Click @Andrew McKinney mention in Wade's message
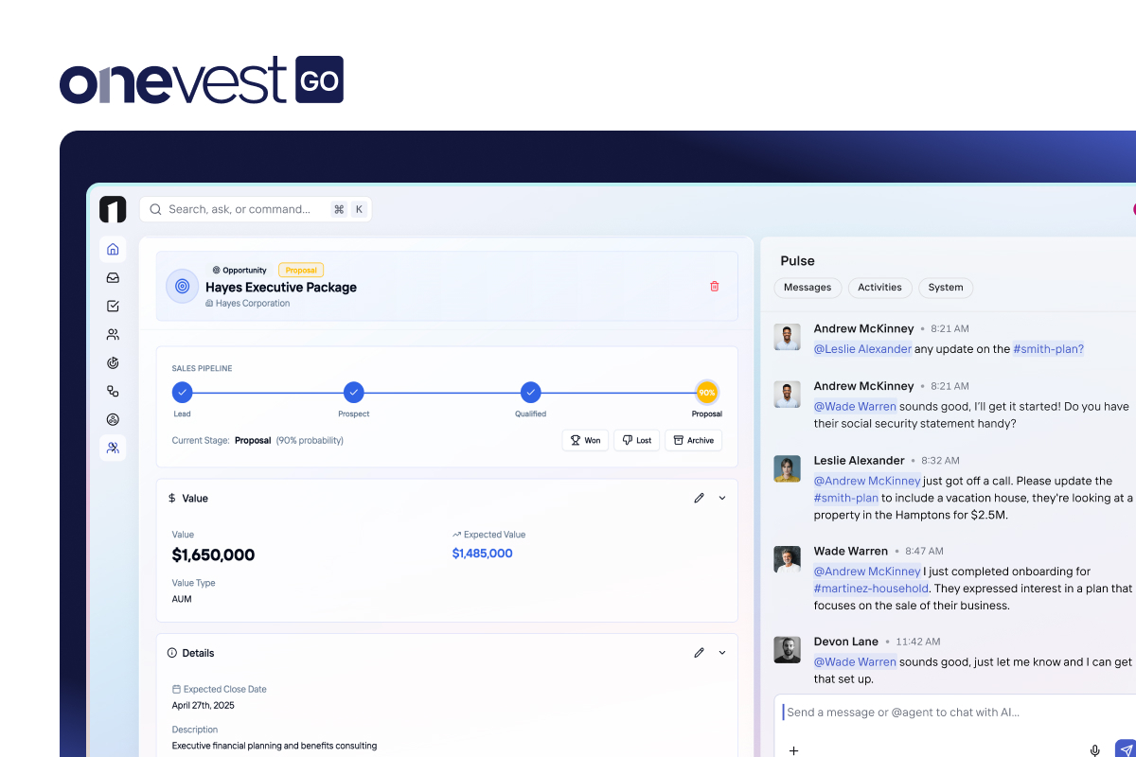The image size is (1136, 757). point(867,572)
